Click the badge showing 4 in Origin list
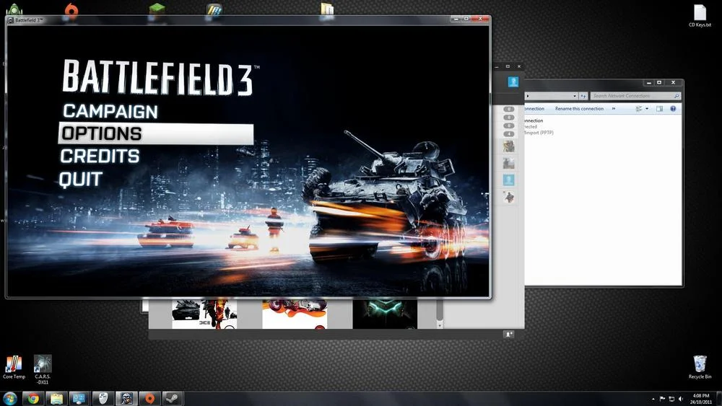This screenshot has width=722, height=406. coord(509,134)
